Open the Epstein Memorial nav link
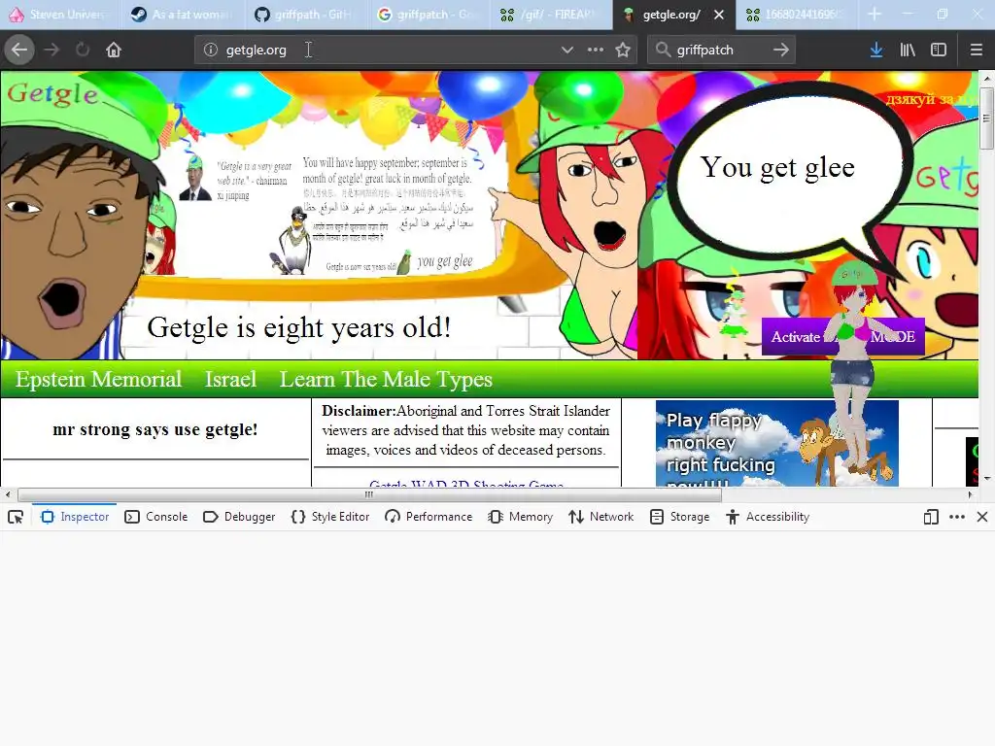Image resolution: width=995 pixels, height=746 pixels. [98, 380]
